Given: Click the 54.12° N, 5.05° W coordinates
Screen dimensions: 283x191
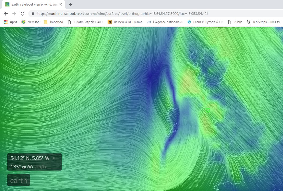Looking at the screenshot, I should tap(29, 158).
